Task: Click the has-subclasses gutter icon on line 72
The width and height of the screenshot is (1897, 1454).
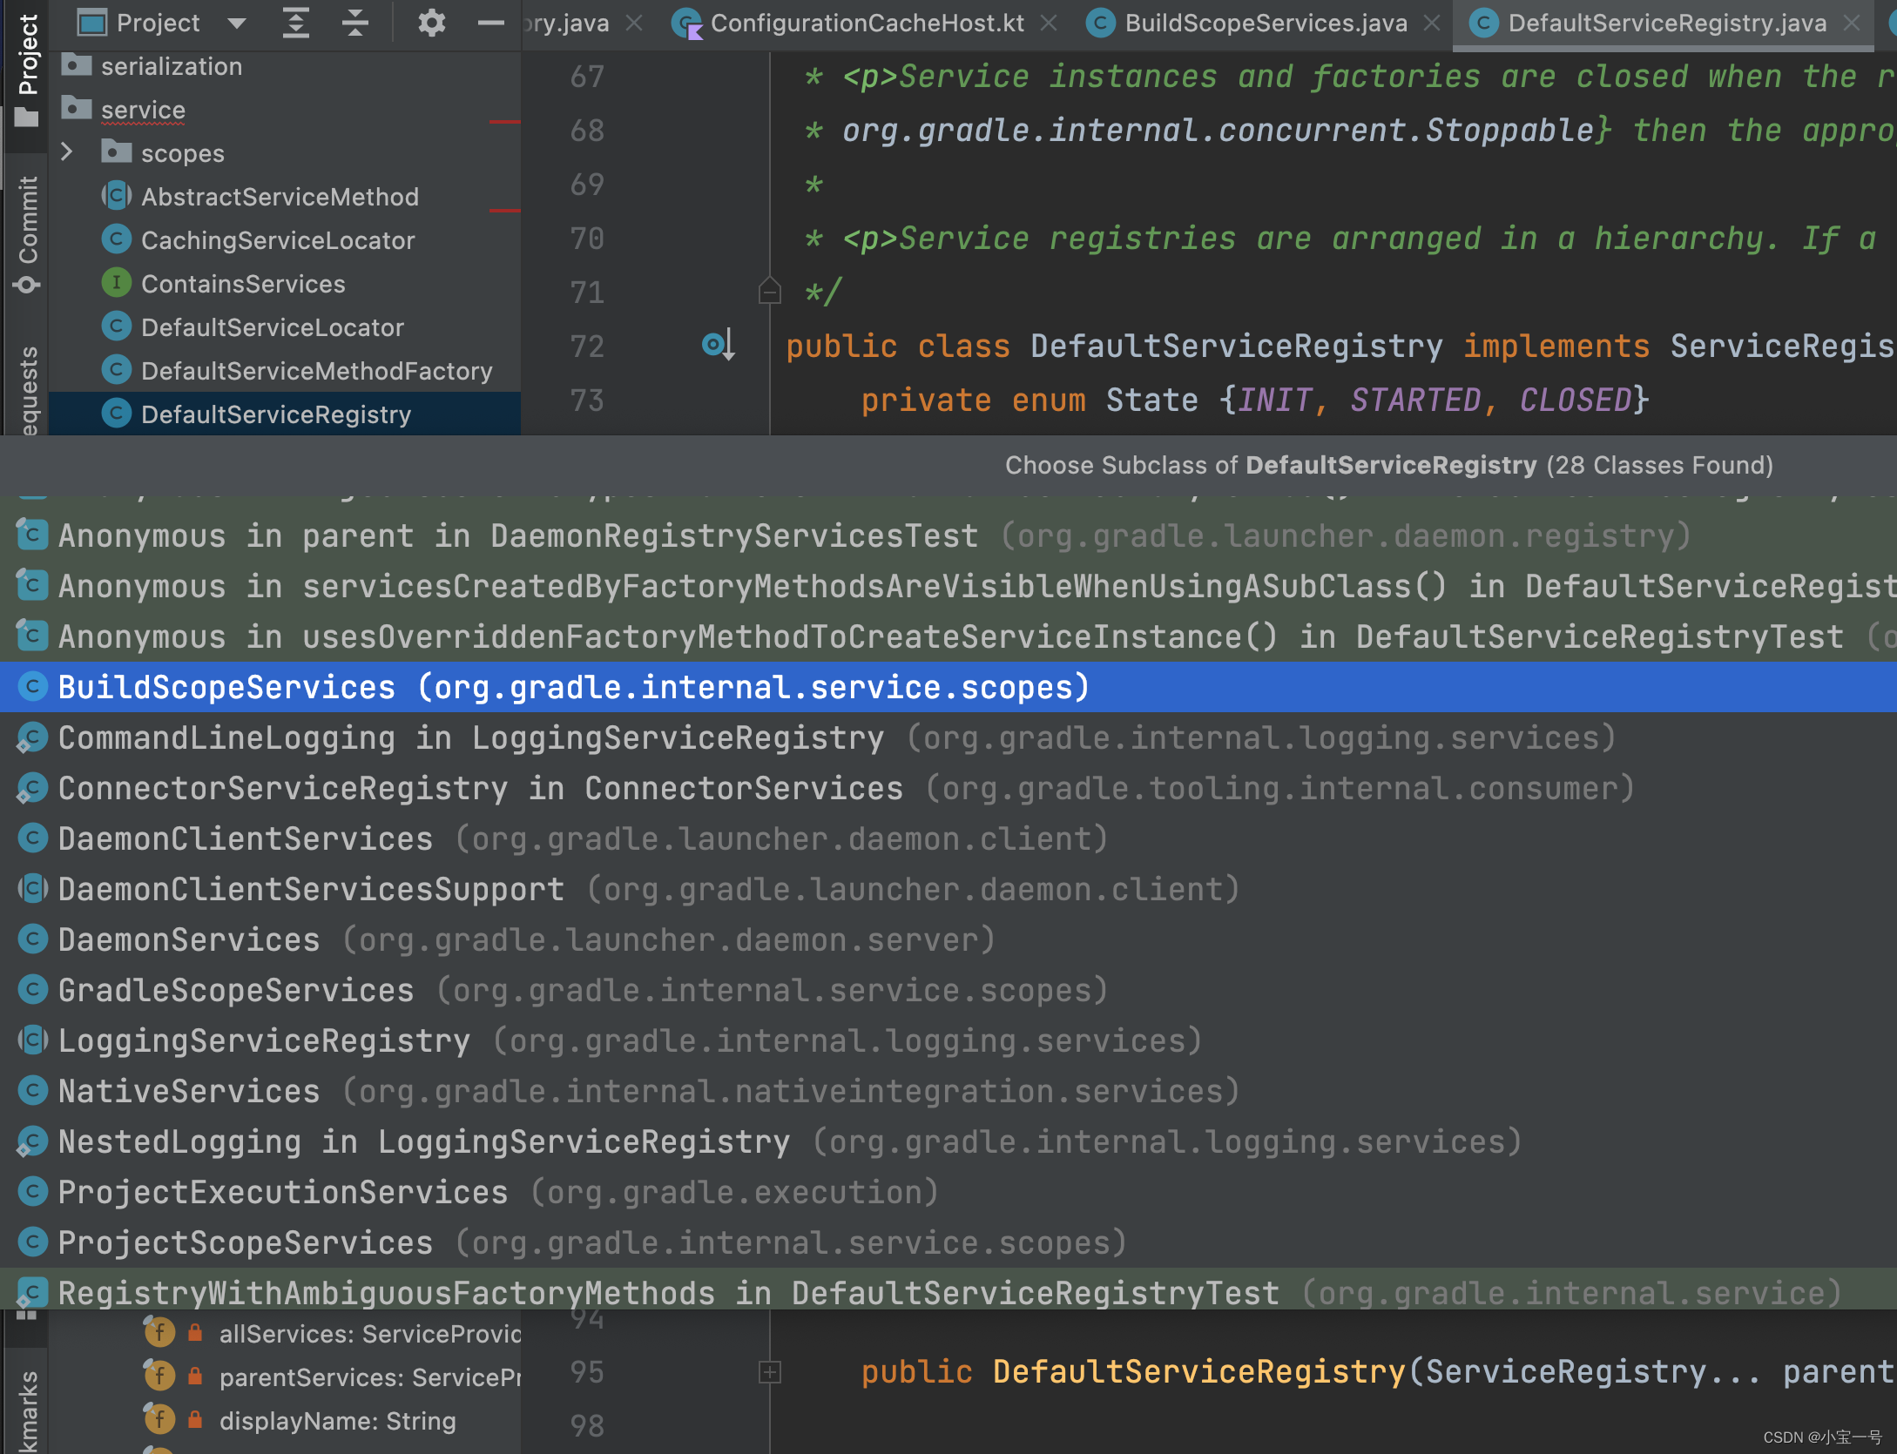Action: tap(717, 346)
